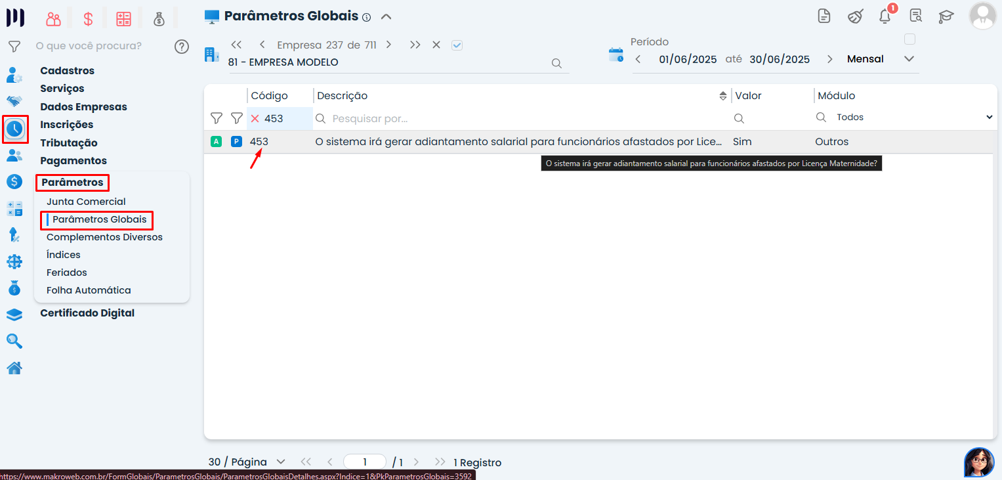Select the person-with-gear icon in the left sidebar
Image resolution: width=1002 pixels, height=480 pixels.
point(14,75)
